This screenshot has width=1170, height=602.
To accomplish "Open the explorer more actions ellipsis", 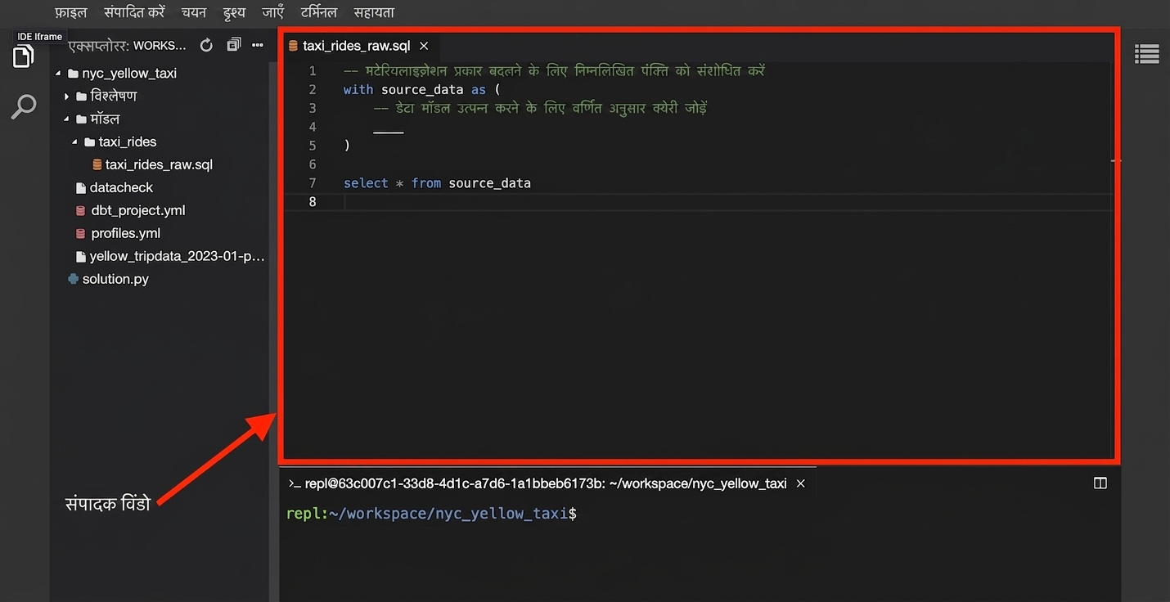I will pyautogui.click(x=258, y=45).
